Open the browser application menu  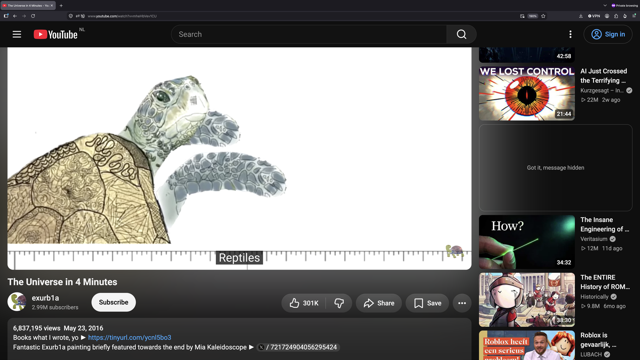pyautogui.click(x=634, y=16)
